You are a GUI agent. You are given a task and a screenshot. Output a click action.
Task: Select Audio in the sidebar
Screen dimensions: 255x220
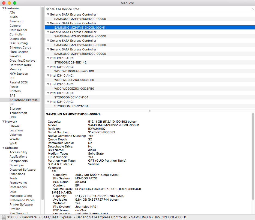coord(13,17)
